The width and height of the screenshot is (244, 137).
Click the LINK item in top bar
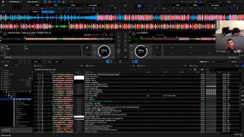tap(71, 2)
